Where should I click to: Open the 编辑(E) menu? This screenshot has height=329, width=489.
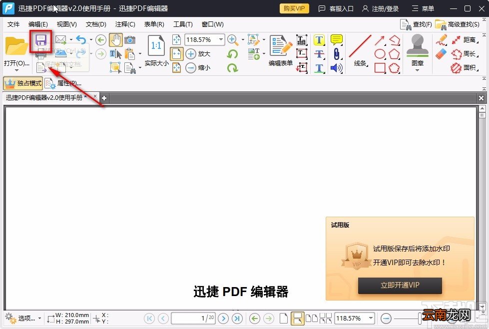38,24
